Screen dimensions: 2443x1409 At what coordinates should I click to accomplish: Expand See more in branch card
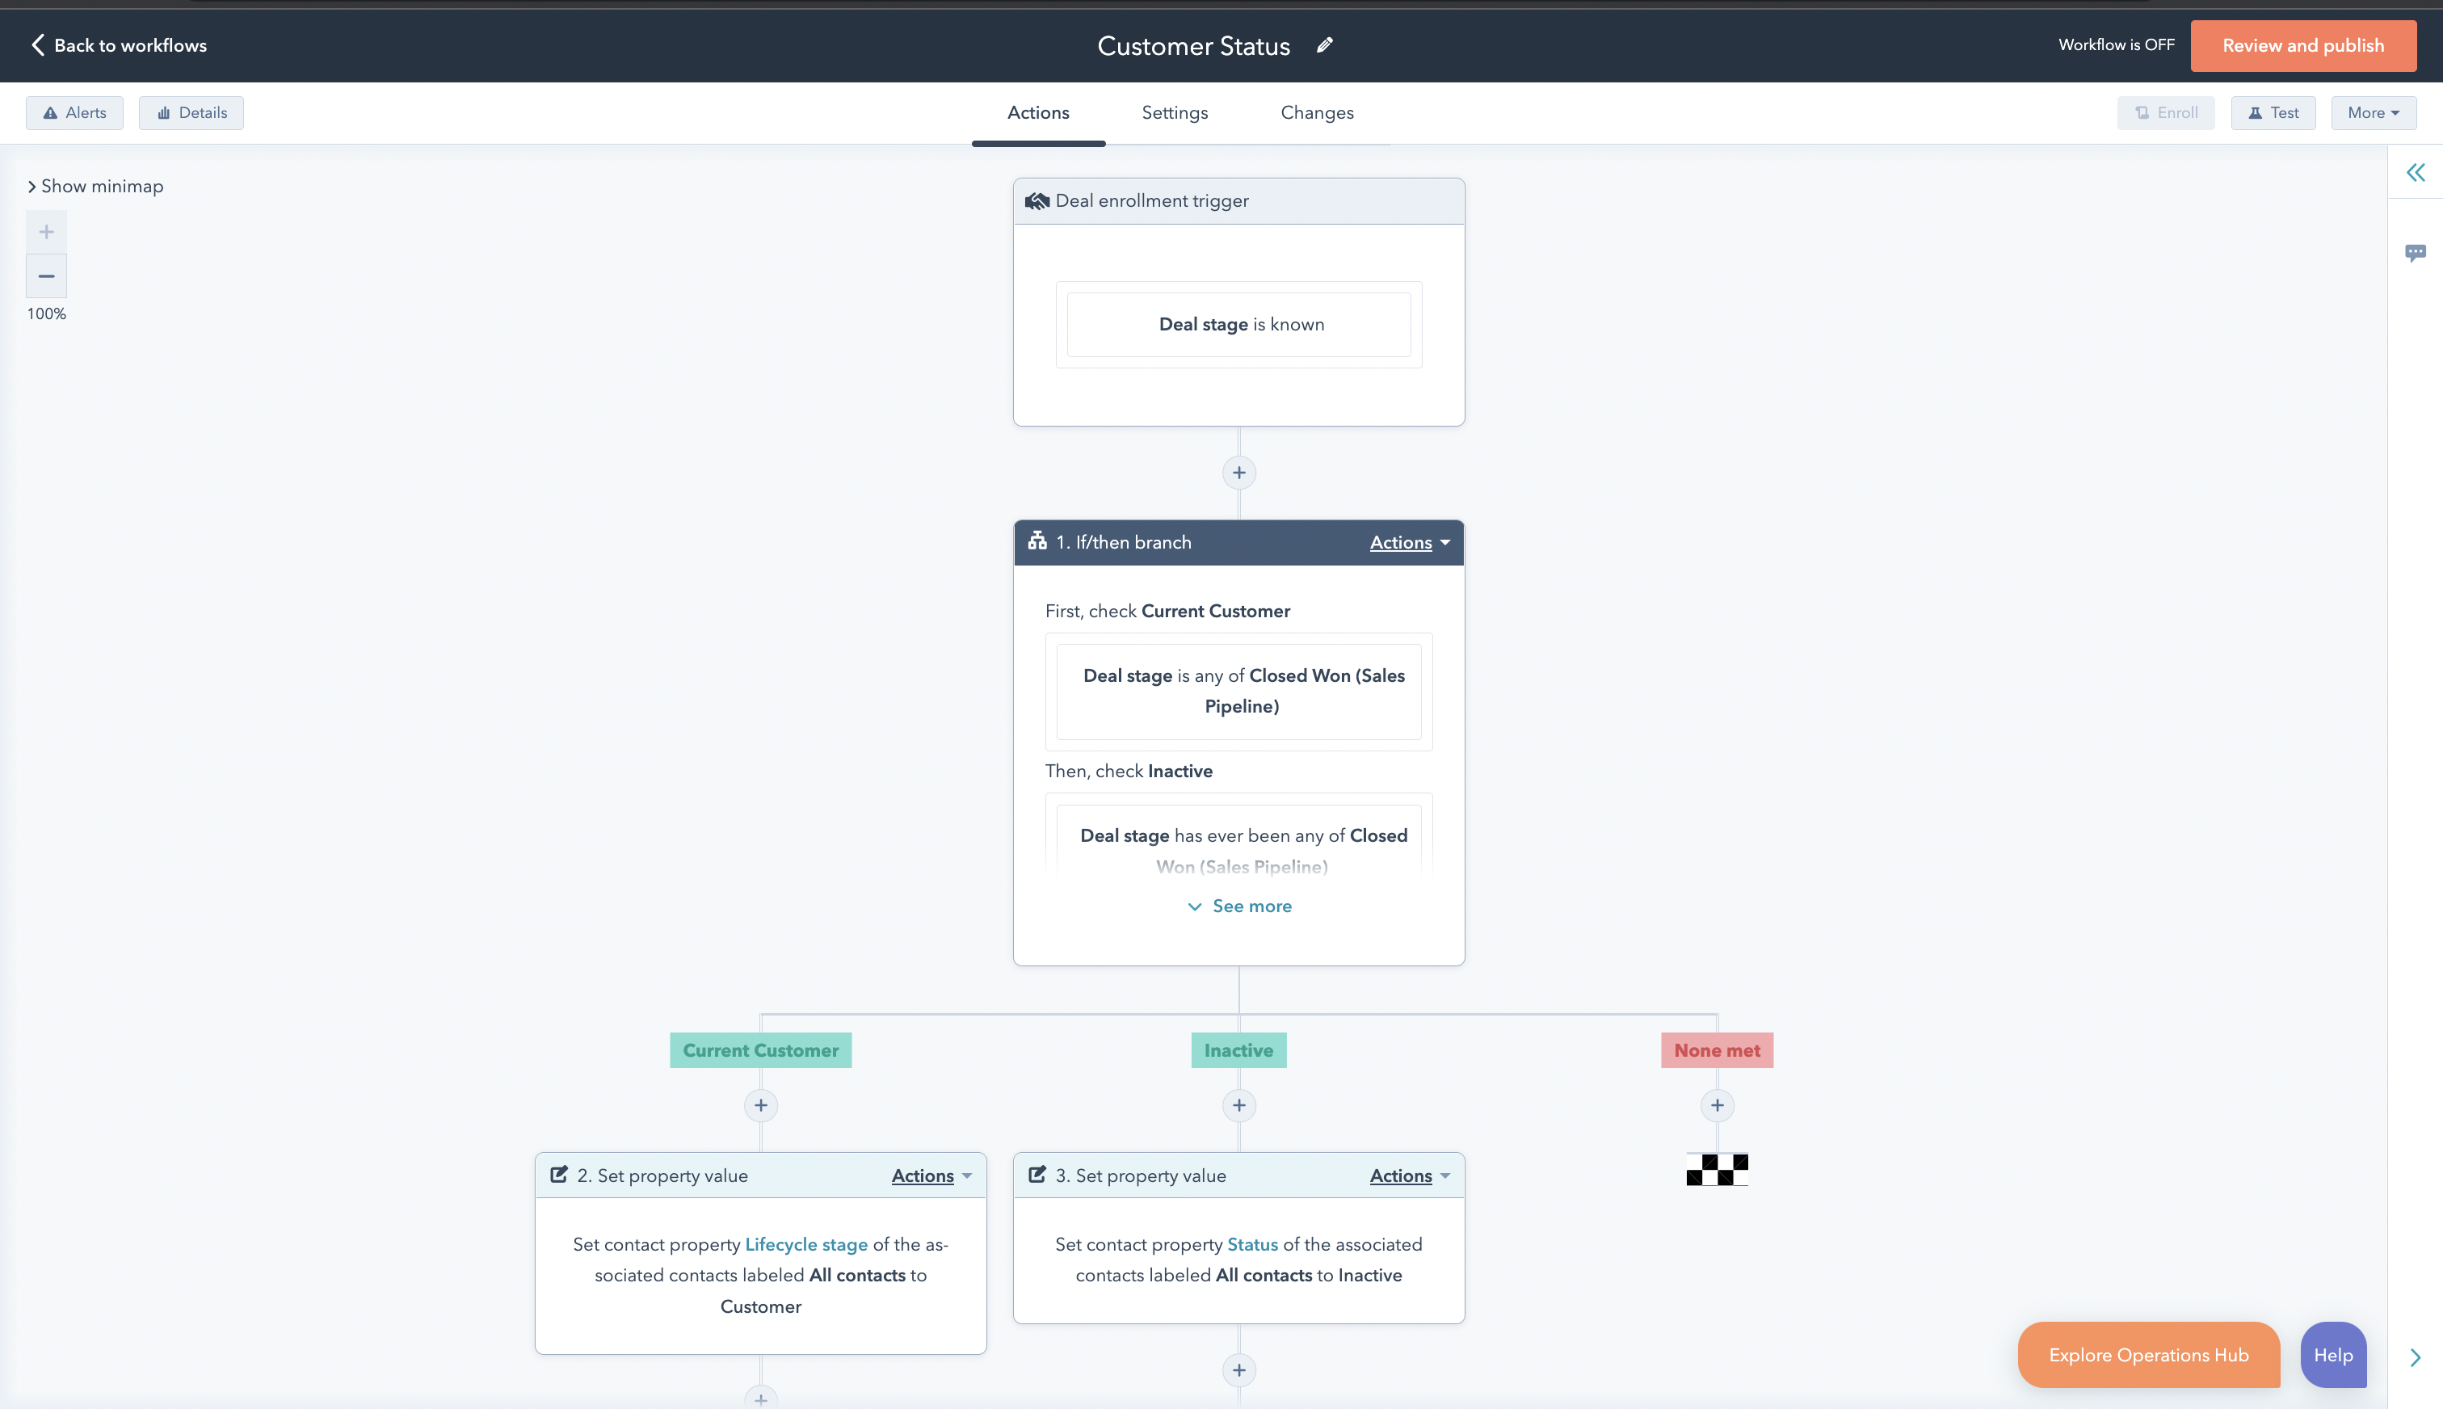click(1239, 906)
